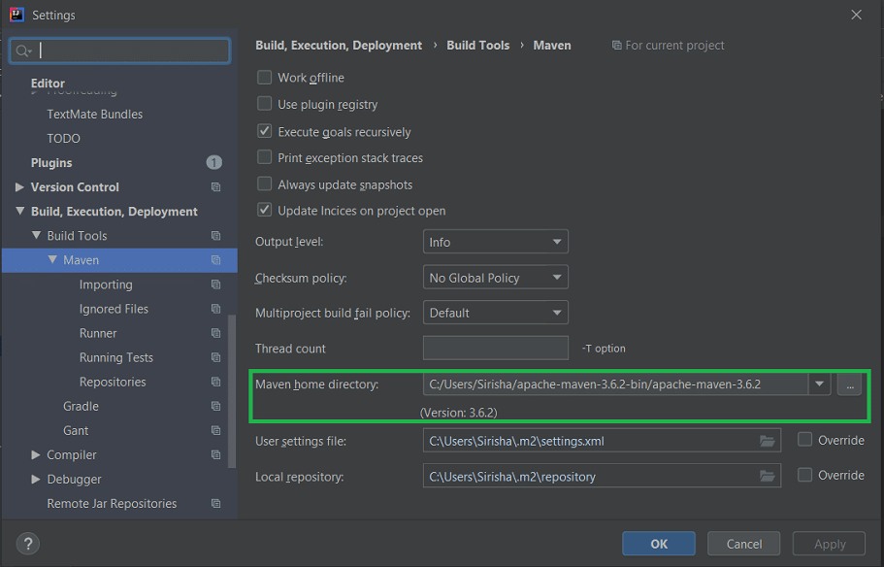The width and height of the screenshot is (884, 567).
Task: Click the search magnifier icon in settings
Action: coord(22,51)
